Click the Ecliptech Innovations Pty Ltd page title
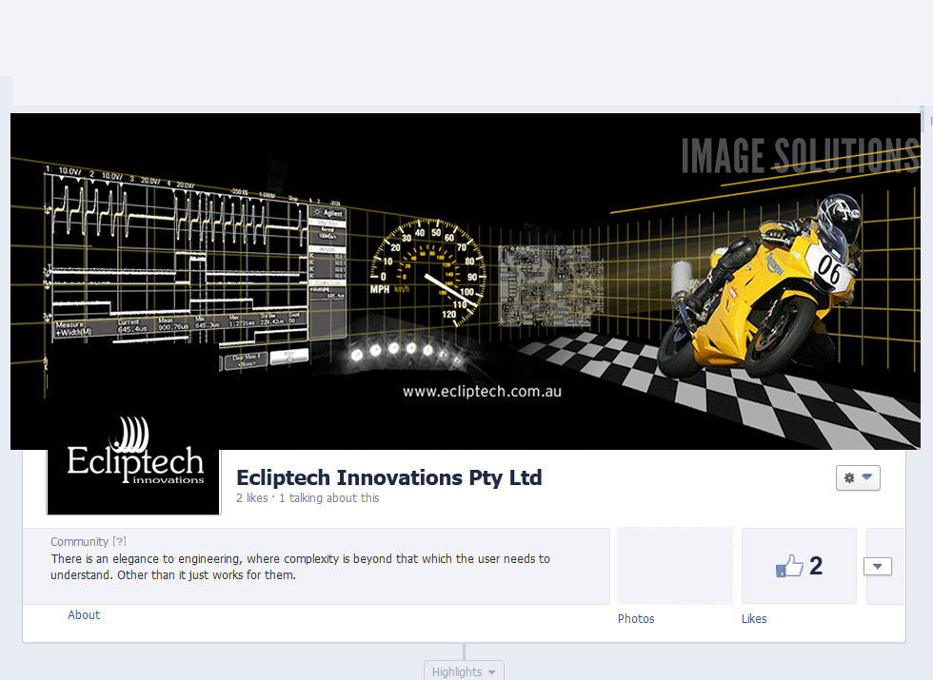 point(389,477)
